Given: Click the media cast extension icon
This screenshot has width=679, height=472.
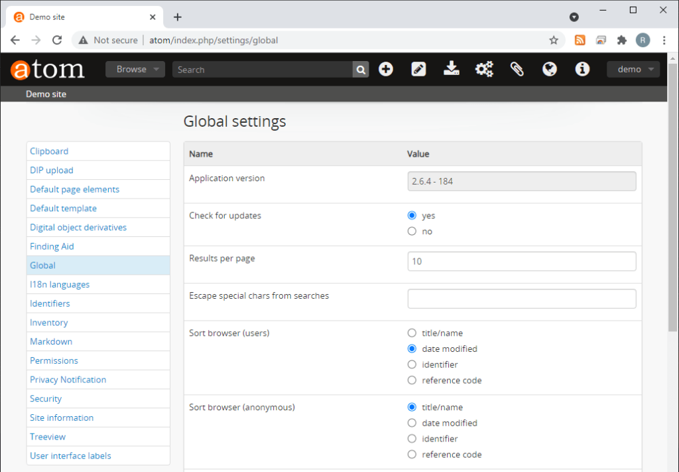Looking at the screenshot, I should pyautogui.click(x=601, y=40).
